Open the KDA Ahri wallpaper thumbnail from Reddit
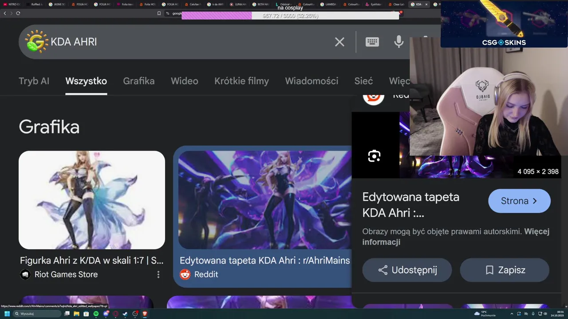The width and height of the screenshot is (568, 319). (x=265, y=200)
